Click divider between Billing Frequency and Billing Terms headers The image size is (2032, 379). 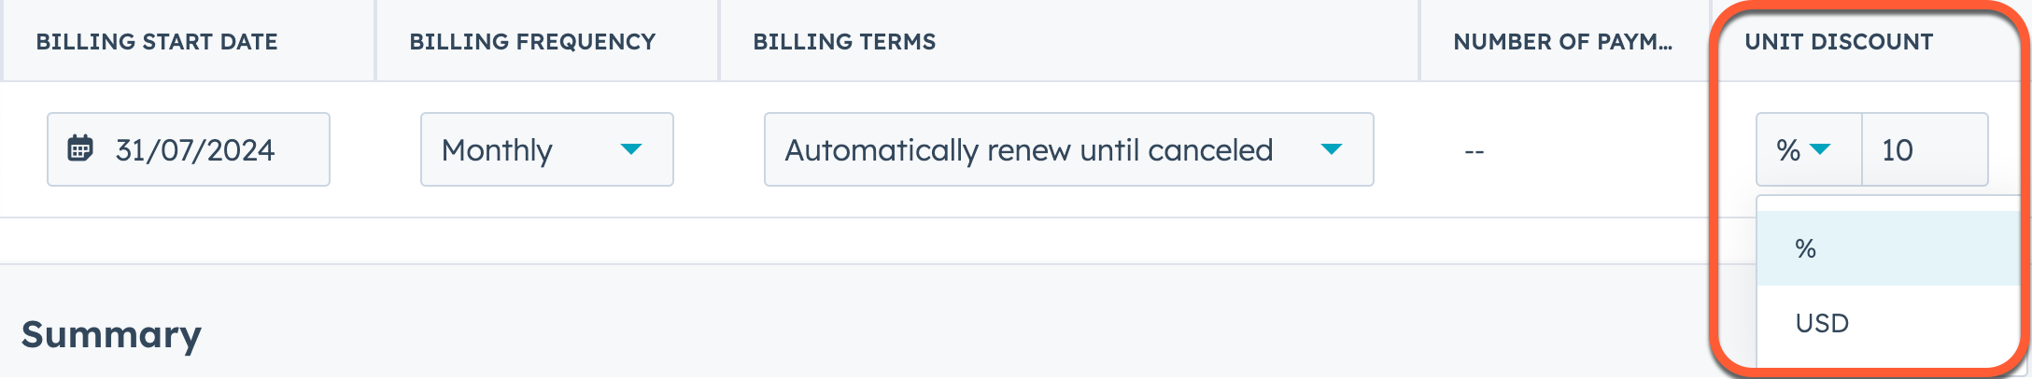pyautogui.click(x=718, y=41)
